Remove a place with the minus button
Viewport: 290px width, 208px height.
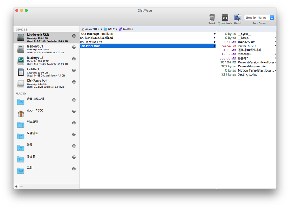[x=22, y=186]
